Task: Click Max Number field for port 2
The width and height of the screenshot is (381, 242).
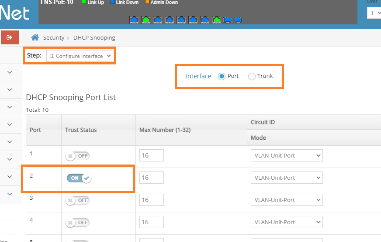Action: [x=151, y=178]
